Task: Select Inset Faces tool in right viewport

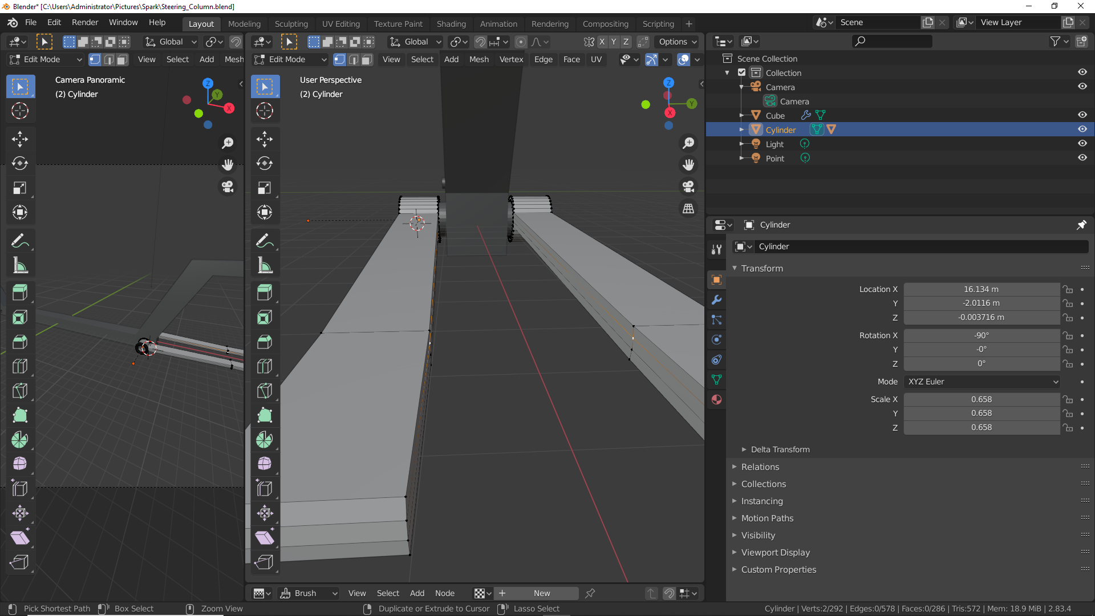Action: [265, 317]
